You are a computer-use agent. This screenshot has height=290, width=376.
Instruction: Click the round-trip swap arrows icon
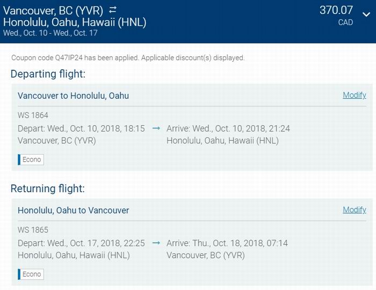[113, 10]
